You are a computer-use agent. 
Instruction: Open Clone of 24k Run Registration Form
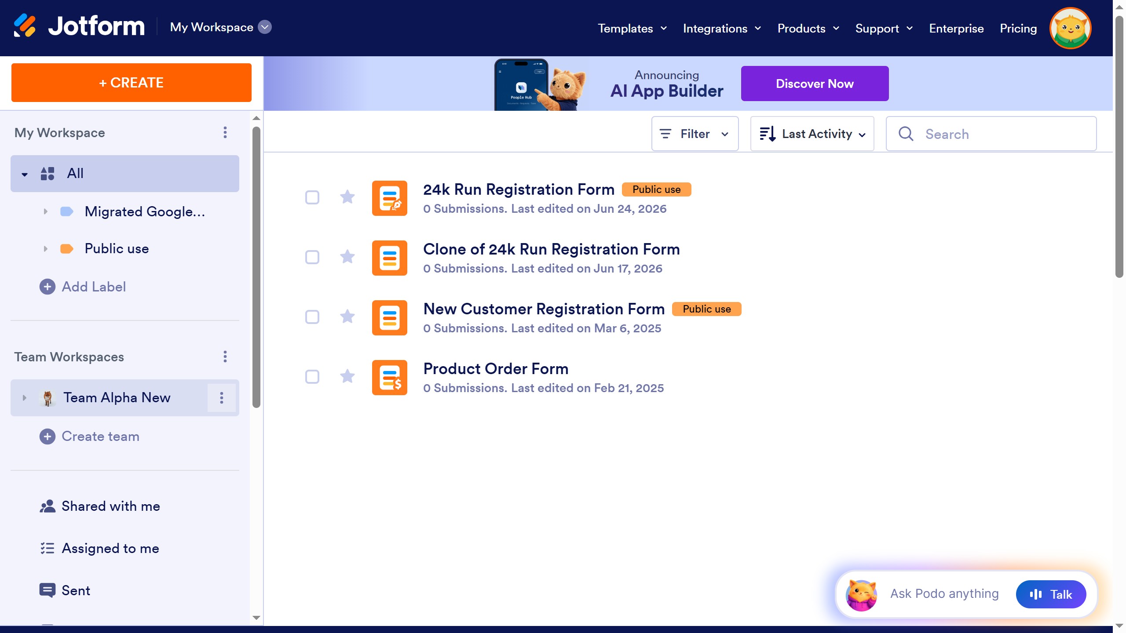(551, 249)
